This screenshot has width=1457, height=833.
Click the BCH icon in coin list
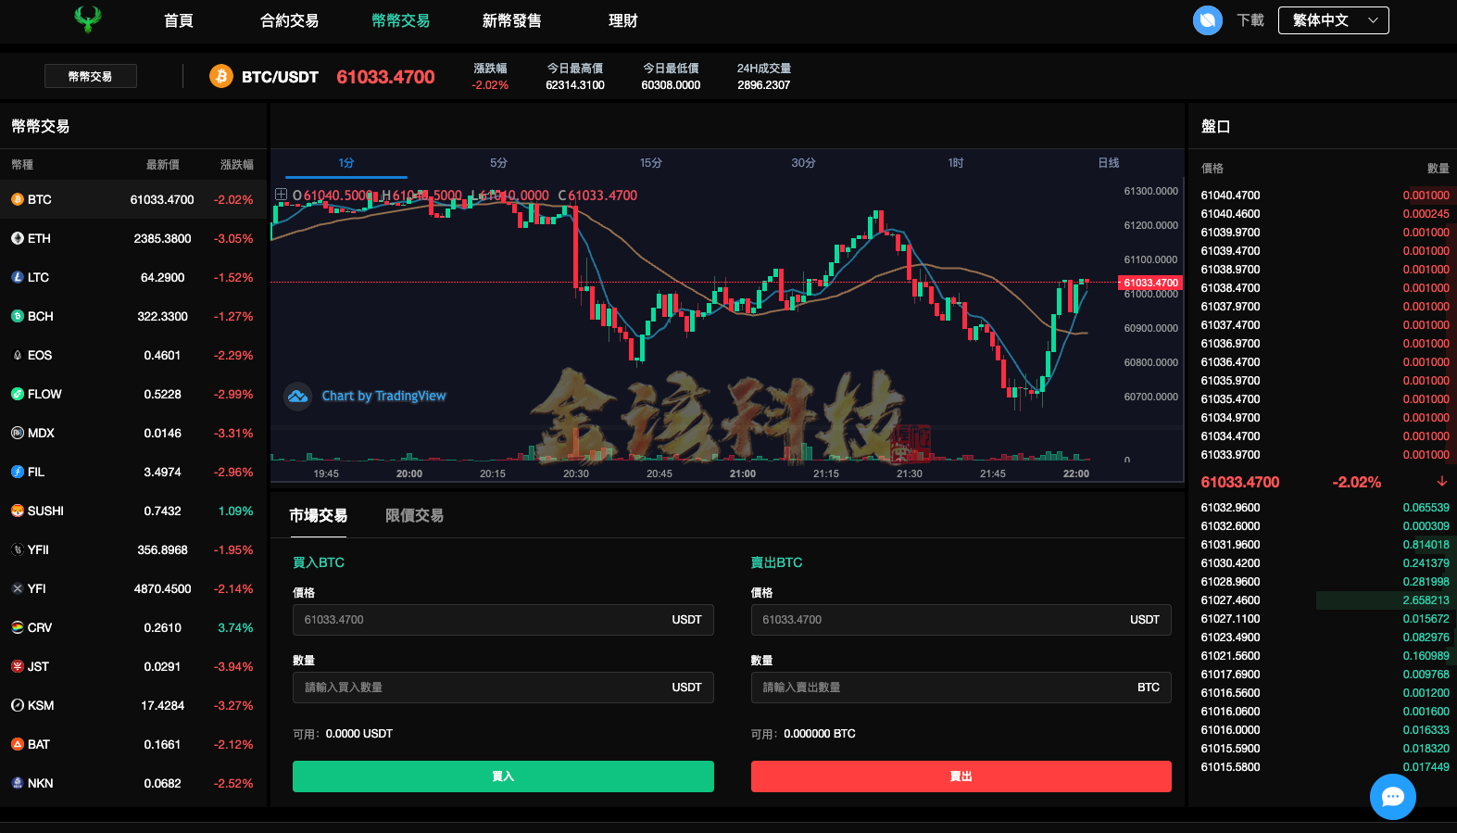point(18,316)
